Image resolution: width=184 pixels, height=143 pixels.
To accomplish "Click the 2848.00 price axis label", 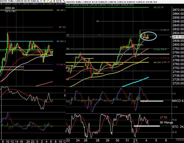I will 178,21.
